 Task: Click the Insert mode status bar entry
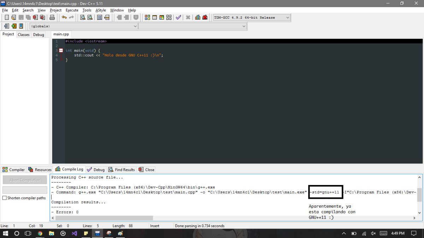[x=155, y=226]
